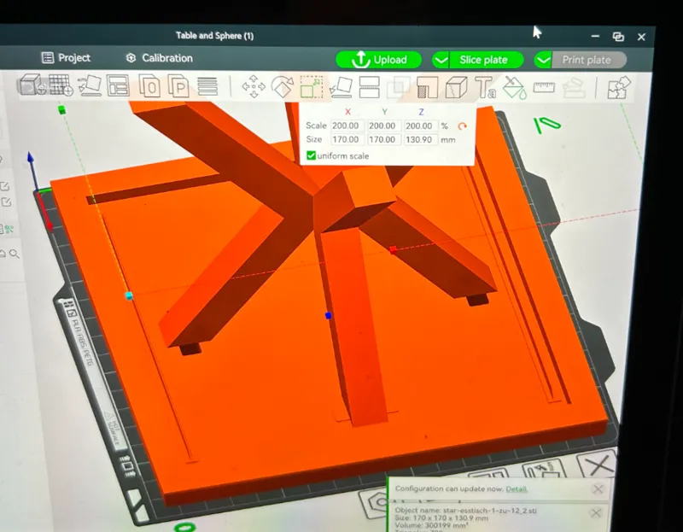This screenshot has width=683, height=532.
Task: Restore the window size using title bar button
Action: coord(618,37)
